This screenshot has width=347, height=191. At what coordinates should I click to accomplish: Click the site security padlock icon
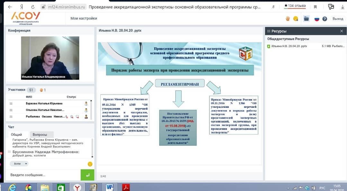click(43, 7)
